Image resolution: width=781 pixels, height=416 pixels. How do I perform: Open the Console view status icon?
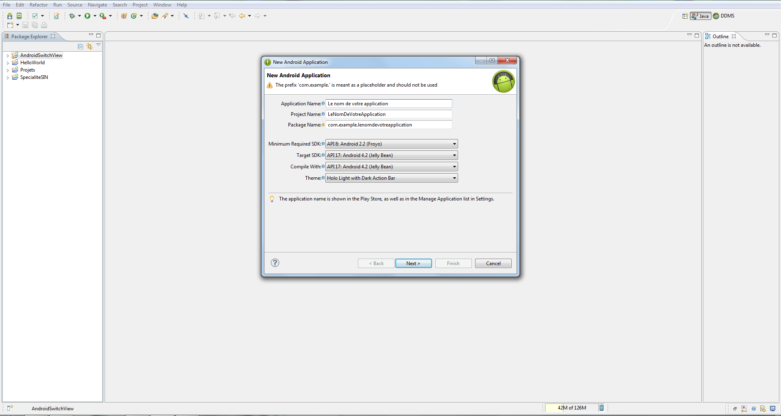point(772,409)
